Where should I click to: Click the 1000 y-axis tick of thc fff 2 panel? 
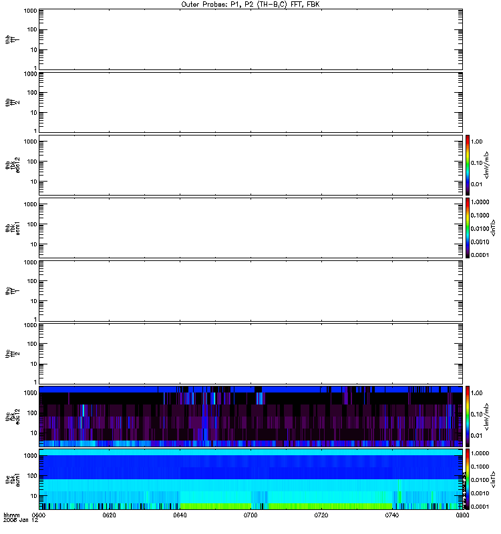click(30, 325)
